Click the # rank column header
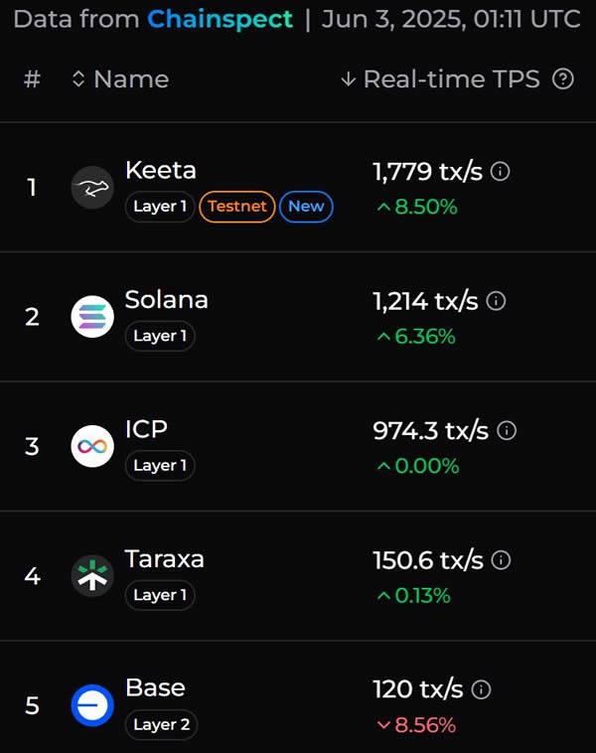596x753 pixels. 32,79
